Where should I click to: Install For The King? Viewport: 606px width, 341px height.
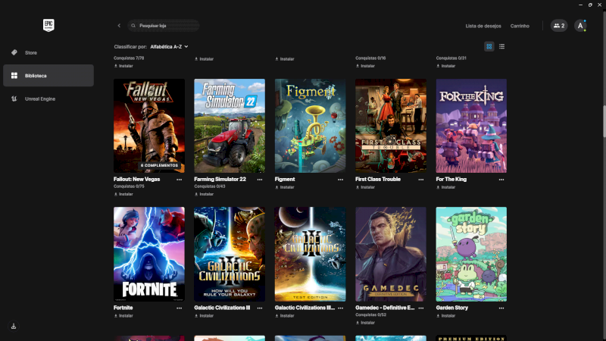point(446,187)
